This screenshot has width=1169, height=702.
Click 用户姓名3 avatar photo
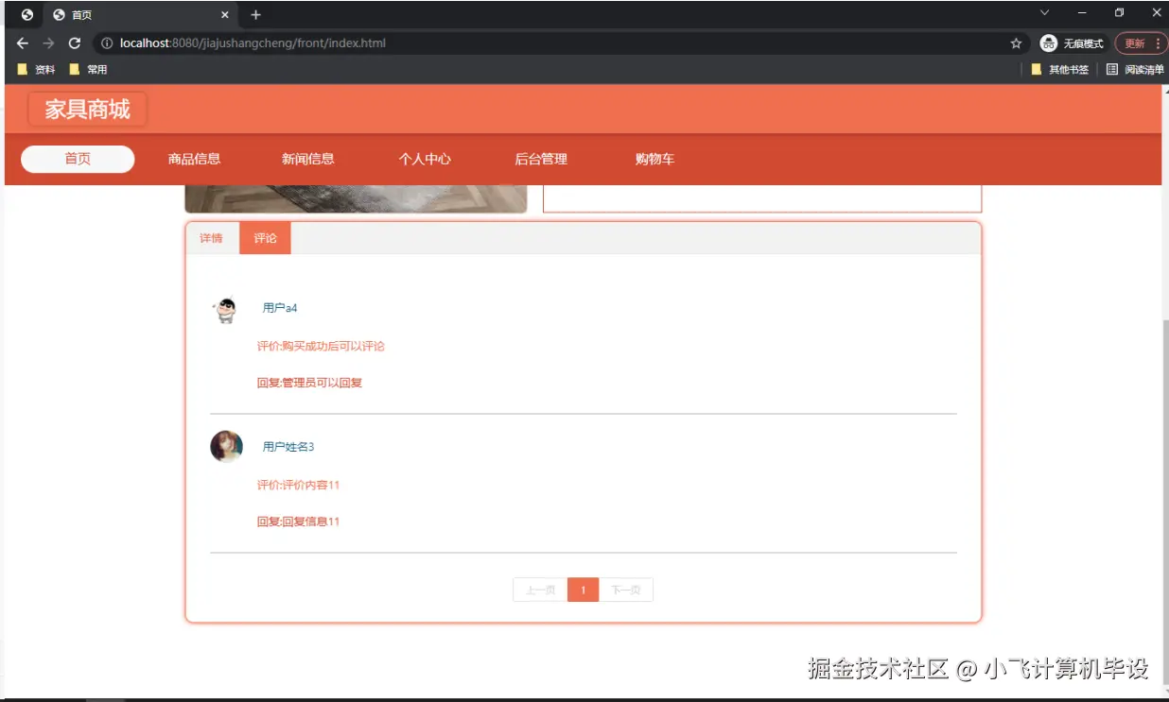[x=227, y=447]
